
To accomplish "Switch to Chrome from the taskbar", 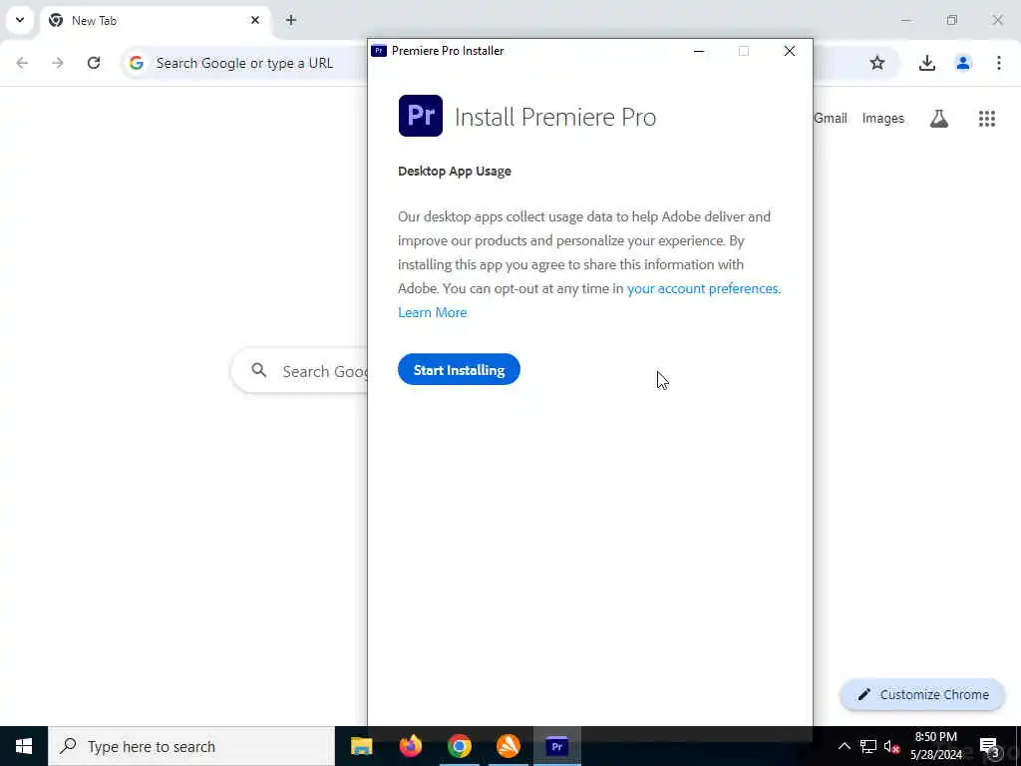I will [459, 746].
